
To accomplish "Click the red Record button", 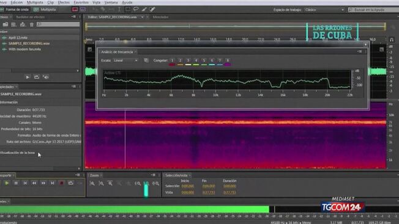I will point(61,183).
